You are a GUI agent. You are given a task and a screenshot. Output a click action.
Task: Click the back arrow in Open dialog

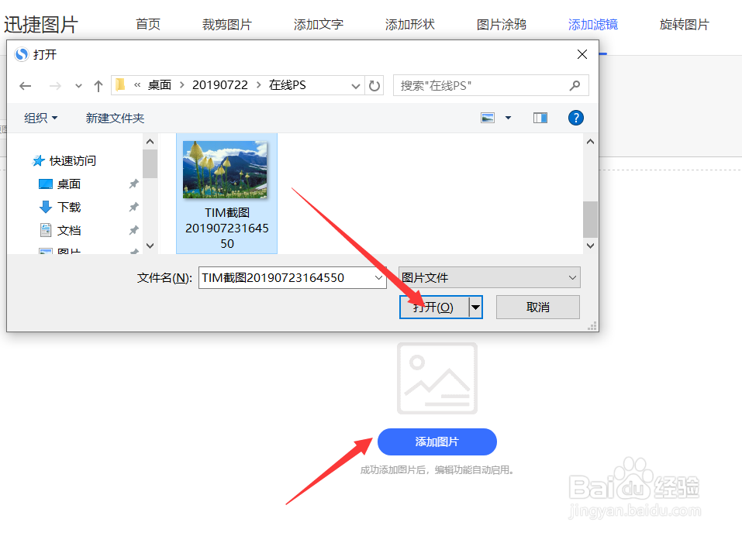pos(25,85)
